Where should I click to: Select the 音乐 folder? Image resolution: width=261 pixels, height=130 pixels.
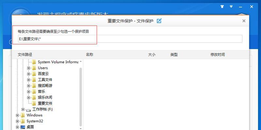[x=41, y=92]
